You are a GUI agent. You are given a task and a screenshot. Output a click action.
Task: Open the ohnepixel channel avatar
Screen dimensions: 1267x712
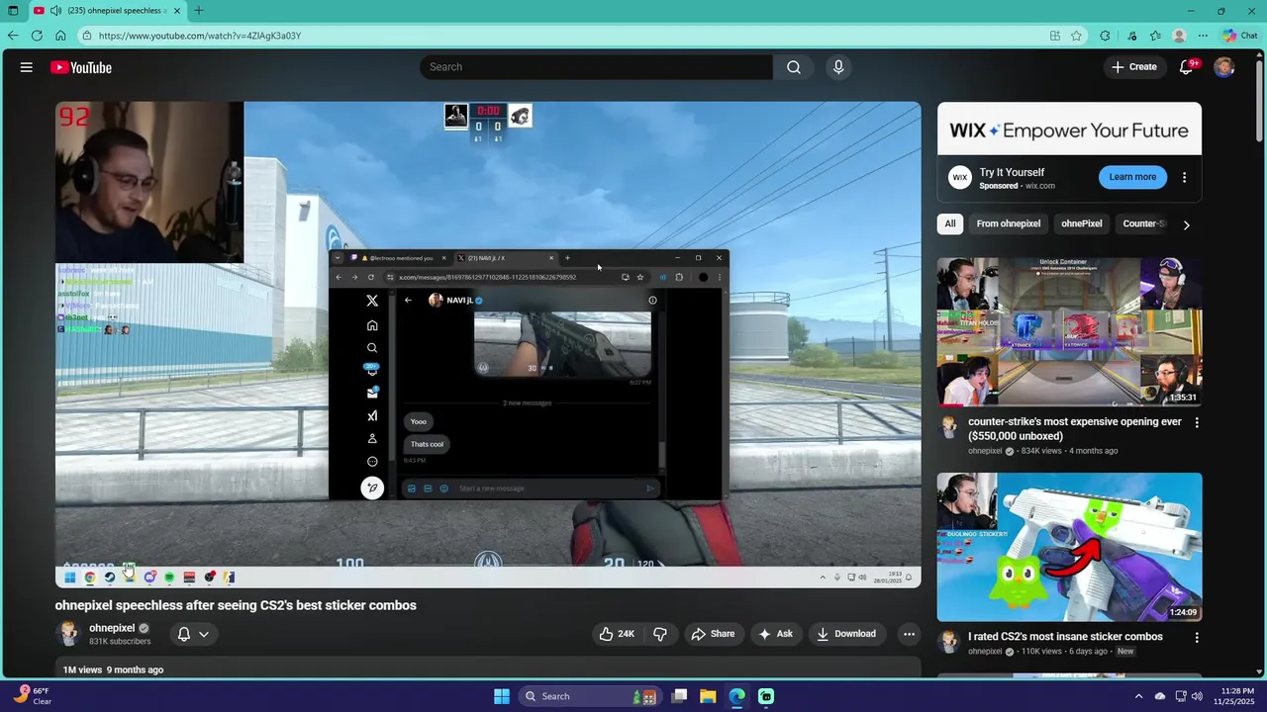[68, 634]
